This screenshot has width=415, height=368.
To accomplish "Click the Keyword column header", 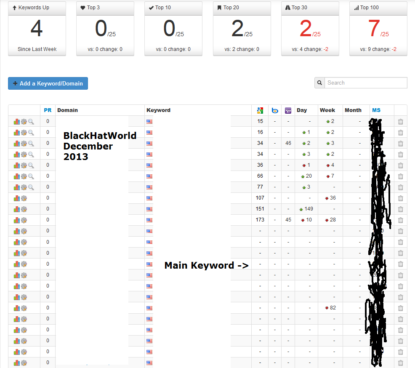I will point(158,110).
